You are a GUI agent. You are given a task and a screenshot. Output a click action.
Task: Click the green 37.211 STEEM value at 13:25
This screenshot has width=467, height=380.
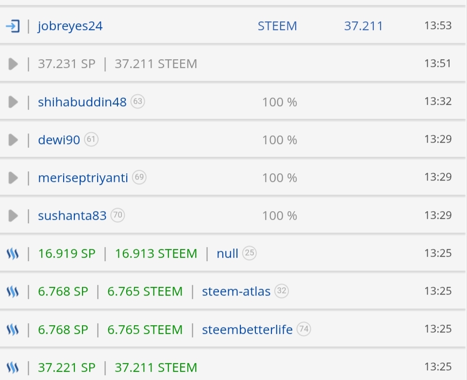pos(156,367)
